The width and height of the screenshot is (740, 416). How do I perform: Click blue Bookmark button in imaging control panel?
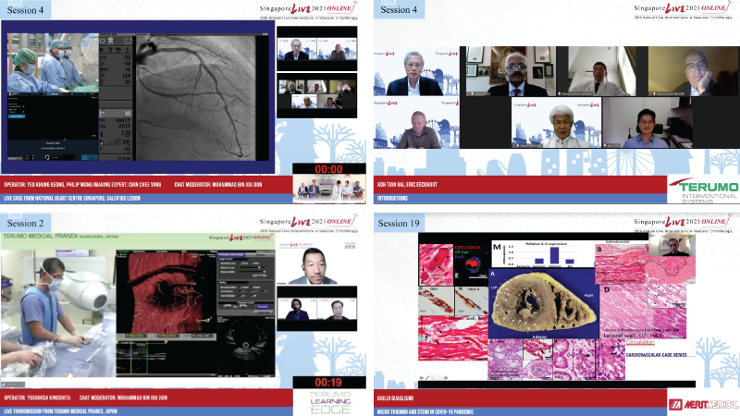click(x=263, y=307)
